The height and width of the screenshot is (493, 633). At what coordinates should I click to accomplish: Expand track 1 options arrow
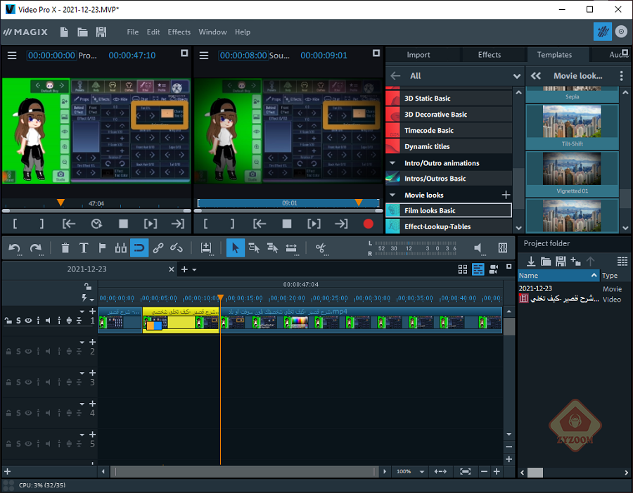pos(82,312)
